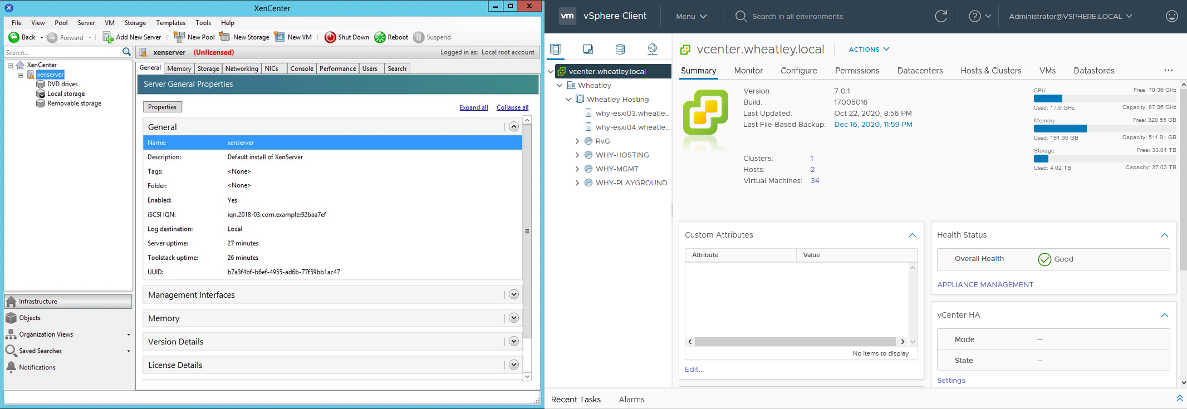Open Administrator@VSPHERE.LOCAL user menu
1187x409 pixels.
[1071, 16]
